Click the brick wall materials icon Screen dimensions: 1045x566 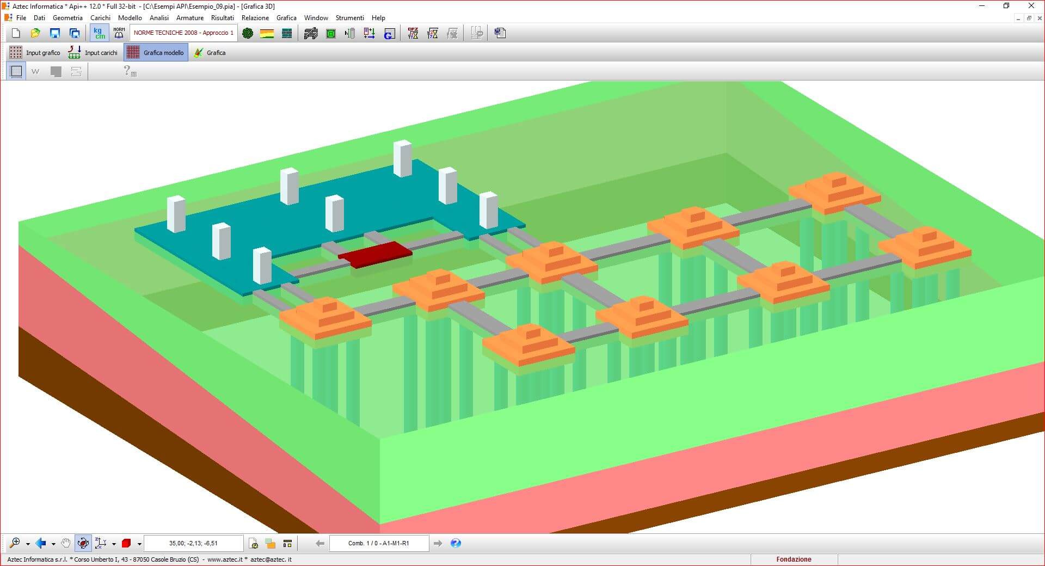click(x=287, y=34)
